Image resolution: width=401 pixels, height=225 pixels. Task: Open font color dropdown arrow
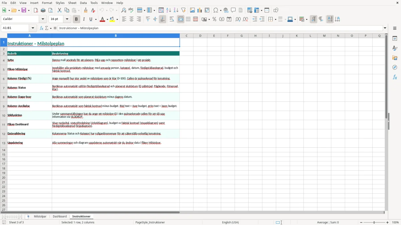tap(107, 19)
